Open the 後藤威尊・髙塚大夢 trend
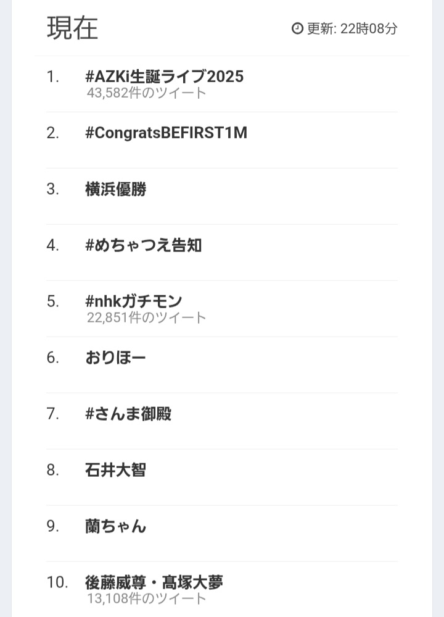 coord(154,582)
